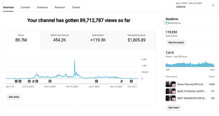Click the "Top content" column header
Viewport: 219px width, 116px height.
pyautogui.click(x=171, y=77)
